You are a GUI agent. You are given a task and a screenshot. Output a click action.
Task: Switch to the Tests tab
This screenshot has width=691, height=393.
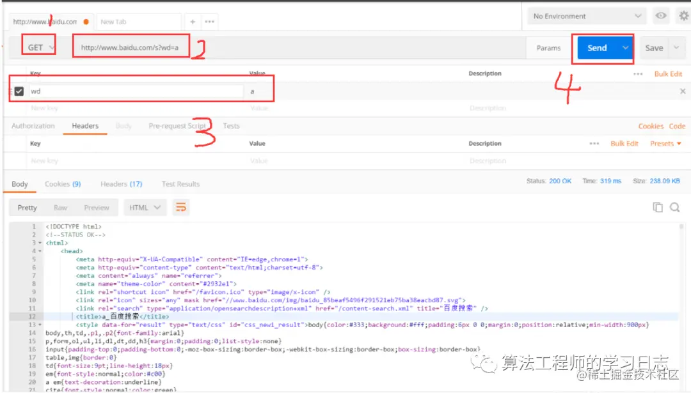point(231,126)
